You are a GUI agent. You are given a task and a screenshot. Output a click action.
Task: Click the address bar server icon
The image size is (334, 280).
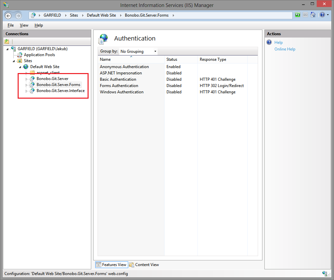[x=33, y=15]
